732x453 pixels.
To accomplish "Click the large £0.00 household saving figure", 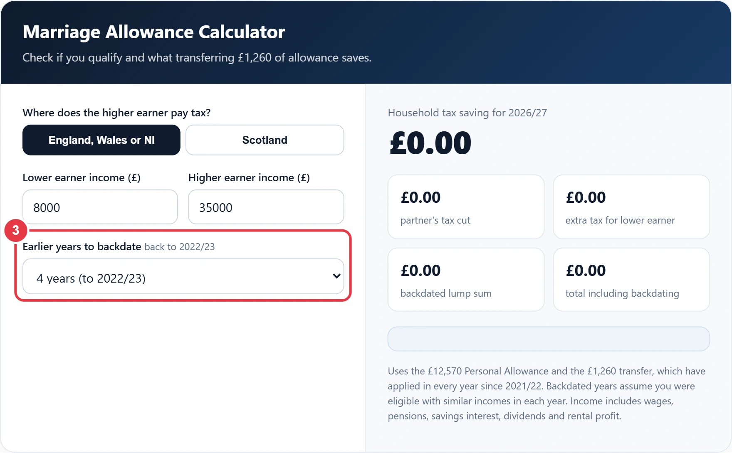I will tap(430, 143).
